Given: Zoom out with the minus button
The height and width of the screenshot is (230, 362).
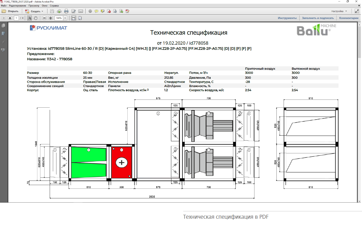Looking at the screenshot, I should click(45, 18).
